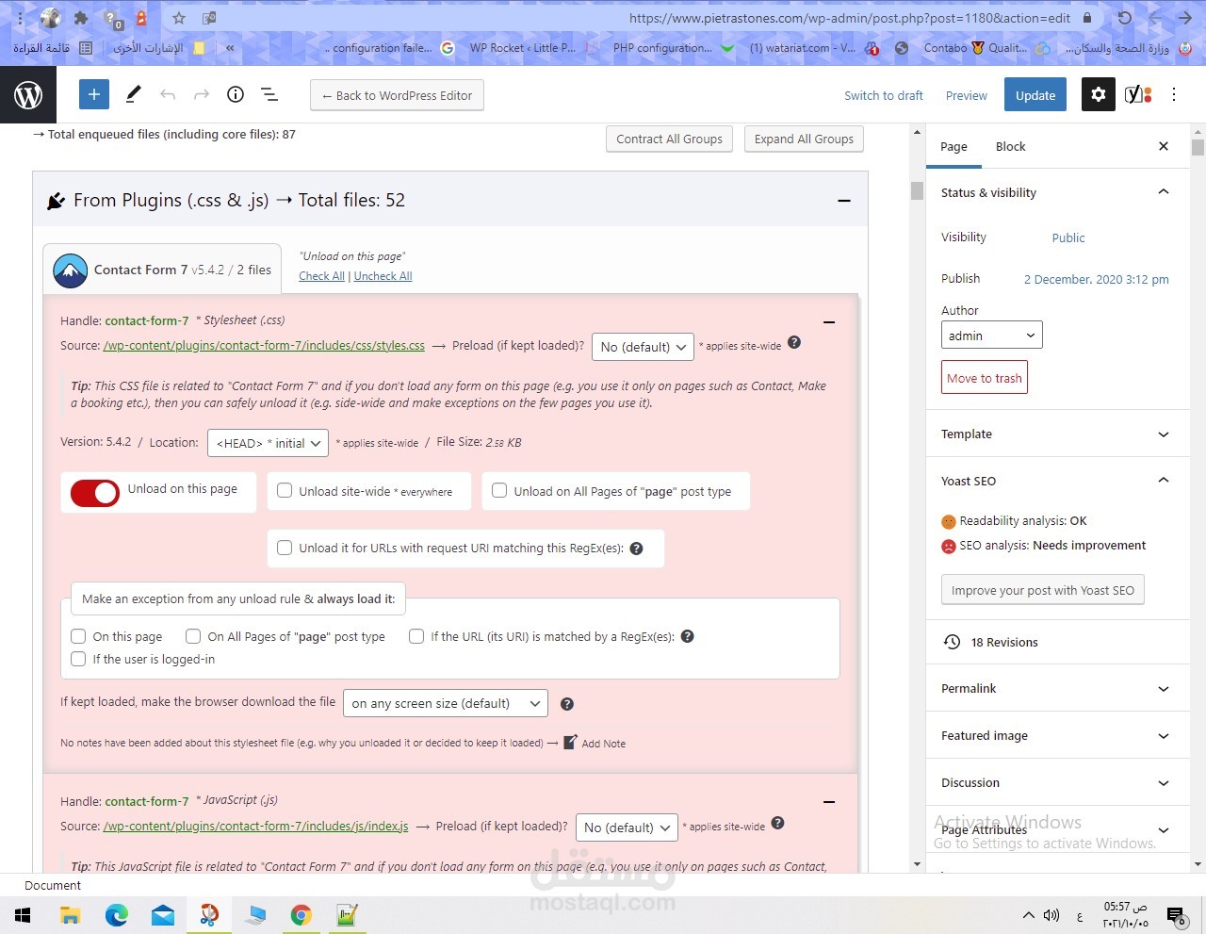Open Google Chrome on the taskbar
This screenshot has height=934, width=1206.
pos(301,915)
